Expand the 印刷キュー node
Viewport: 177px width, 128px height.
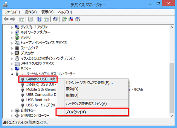pos(12,111)
